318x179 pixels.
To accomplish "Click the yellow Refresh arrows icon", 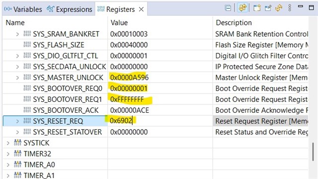I will (x=279, y=8).
